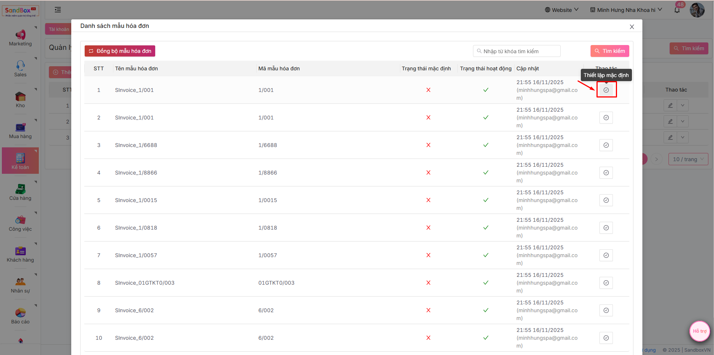This screenshot has width=714, height=355.
Task: Expand the Website dropdown
Action: point(561,10)
